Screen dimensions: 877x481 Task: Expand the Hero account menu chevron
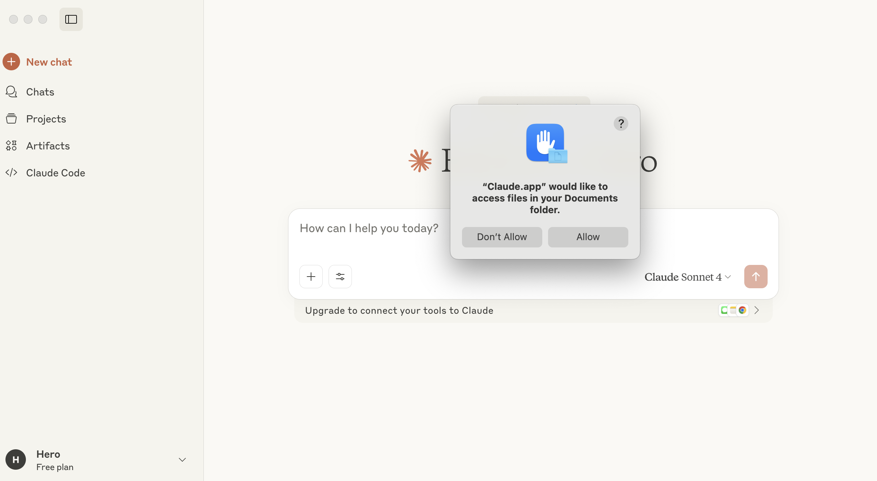(182, 460)
